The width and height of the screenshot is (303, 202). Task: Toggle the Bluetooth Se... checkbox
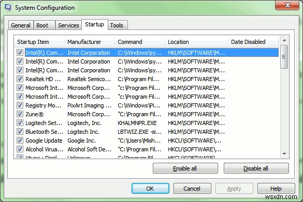coord(20,132)
